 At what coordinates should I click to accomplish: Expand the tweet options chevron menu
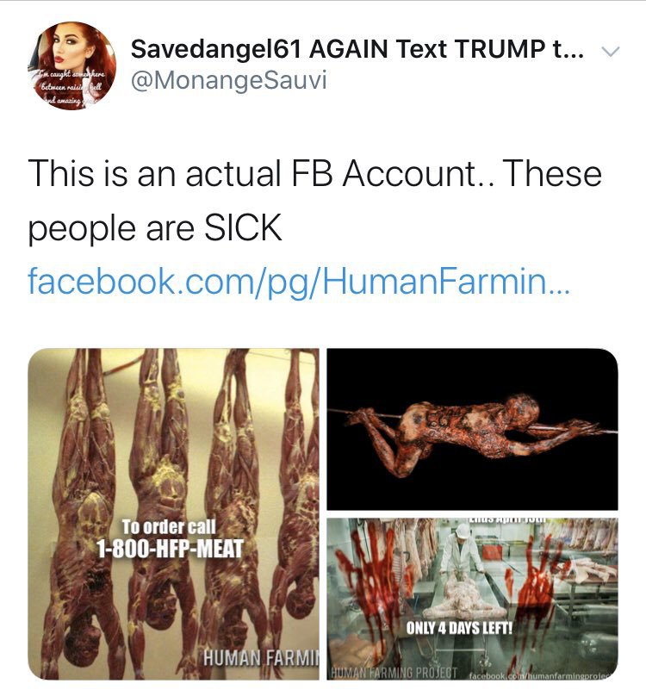[x=608, y=53]
